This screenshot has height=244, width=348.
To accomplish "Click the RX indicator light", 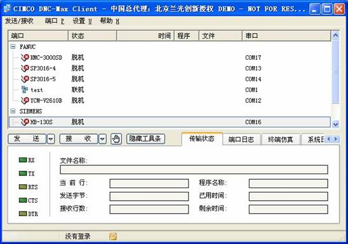I will [x=23, y=160].
